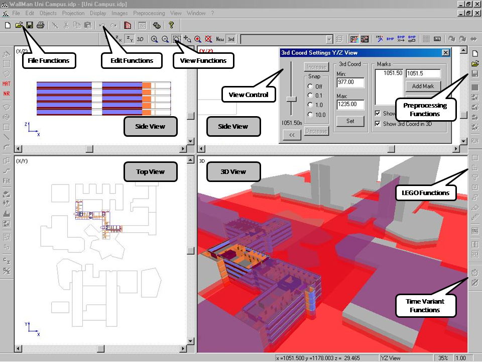Open project icon in right Preprocessing toolbar

point(475,64)
